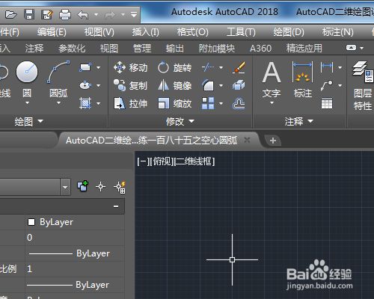
Task: Click the Rectangle draw icon
Action: (85, 67)
